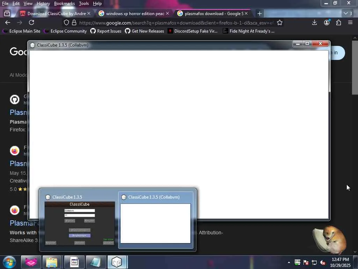Open the browser hamburger application menu
The width and height of the screenshot is (358, 269).
pyautogui.click(x=350, y=22)
